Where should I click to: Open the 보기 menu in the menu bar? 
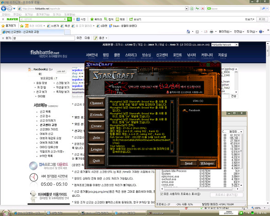coord(28,14)
